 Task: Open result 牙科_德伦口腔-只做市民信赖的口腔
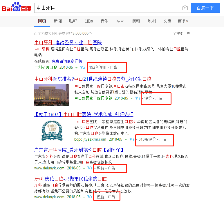pos(71,179)
